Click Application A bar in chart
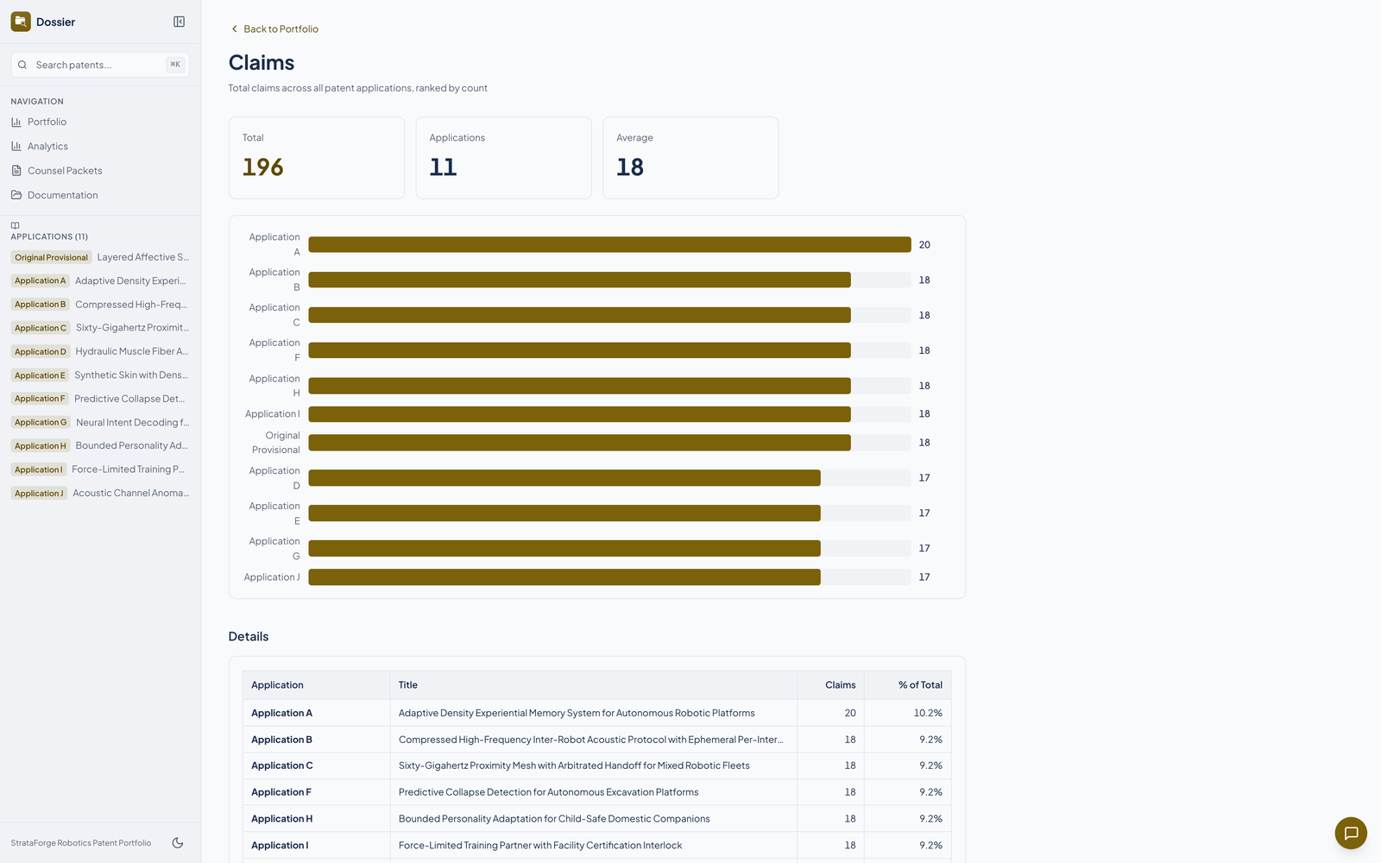 609,244
